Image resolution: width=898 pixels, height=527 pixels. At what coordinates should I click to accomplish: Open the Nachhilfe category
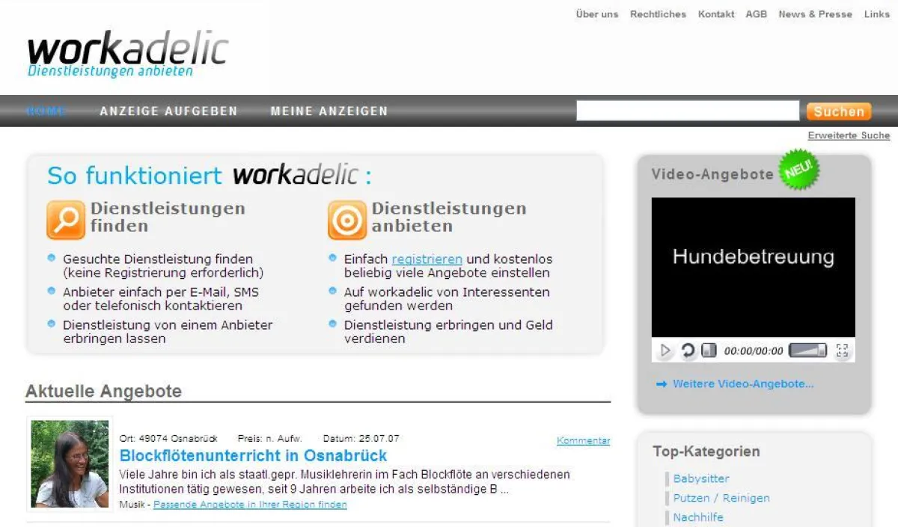click(x=698, y=517)
